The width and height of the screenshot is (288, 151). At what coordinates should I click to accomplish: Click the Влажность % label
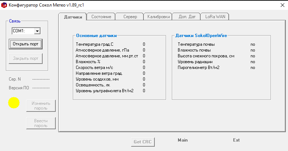click(88, 62)
